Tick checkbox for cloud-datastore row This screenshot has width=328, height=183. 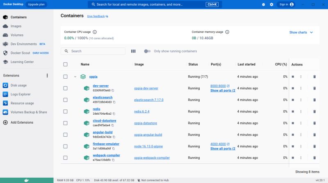66,123
